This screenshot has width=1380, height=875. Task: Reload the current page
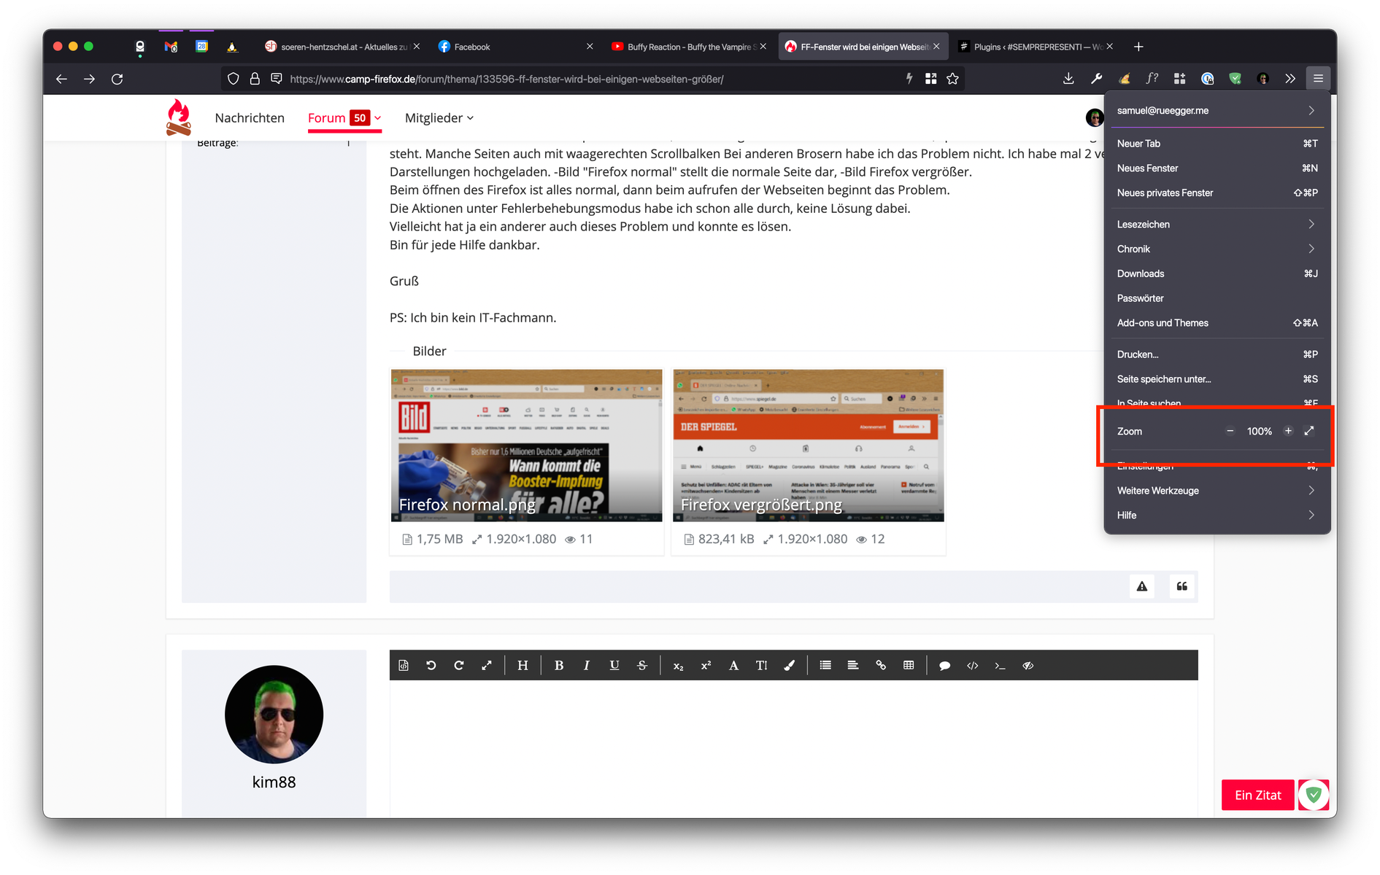(117, 79)
